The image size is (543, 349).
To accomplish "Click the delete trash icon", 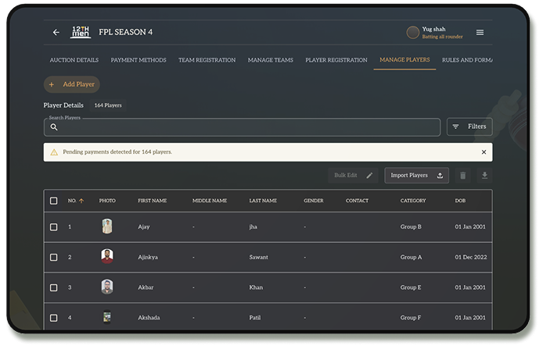I will coord(462,176).
